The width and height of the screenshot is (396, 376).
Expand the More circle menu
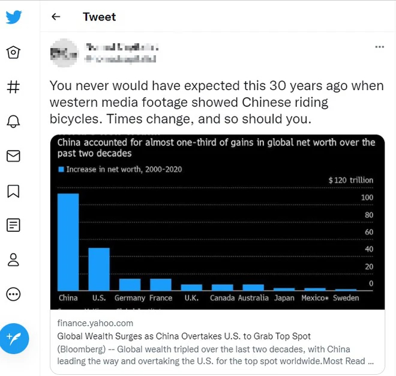pos(13,294)
